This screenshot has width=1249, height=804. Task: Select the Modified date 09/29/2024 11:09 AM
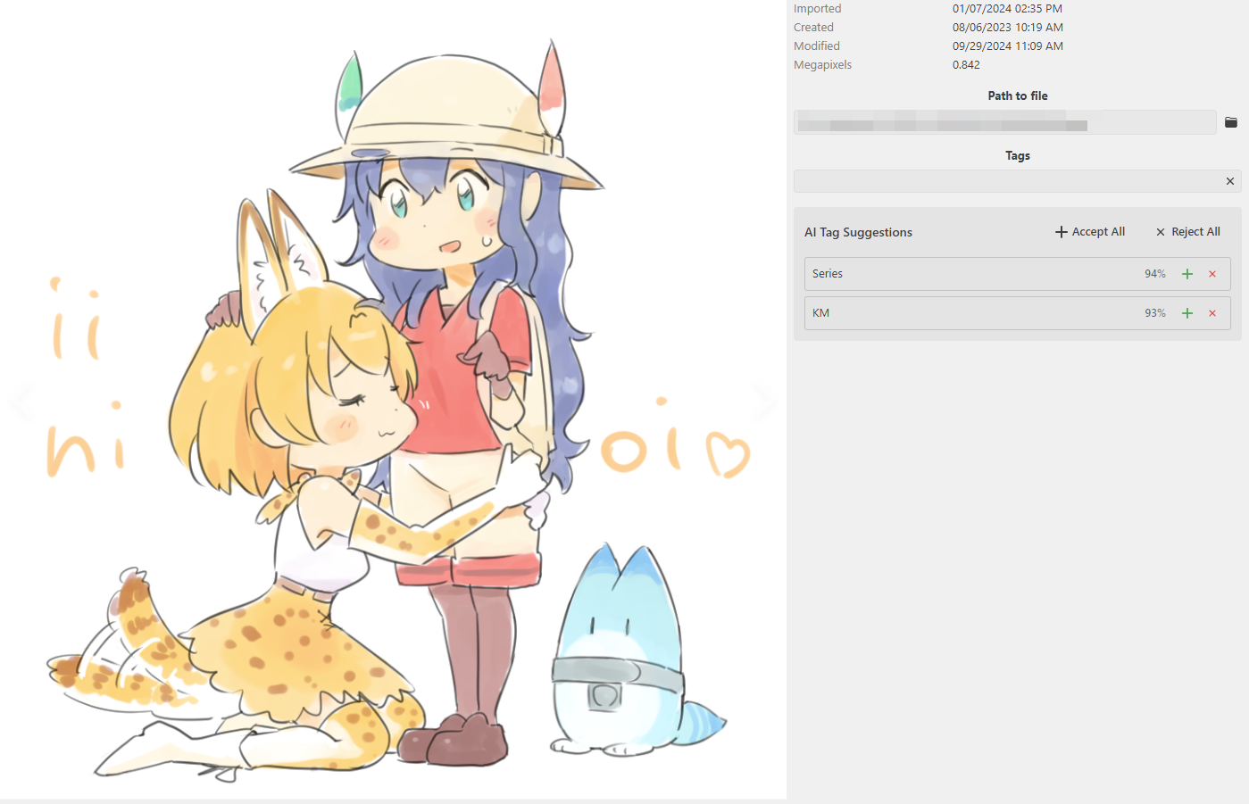[x=1008, y=46]
